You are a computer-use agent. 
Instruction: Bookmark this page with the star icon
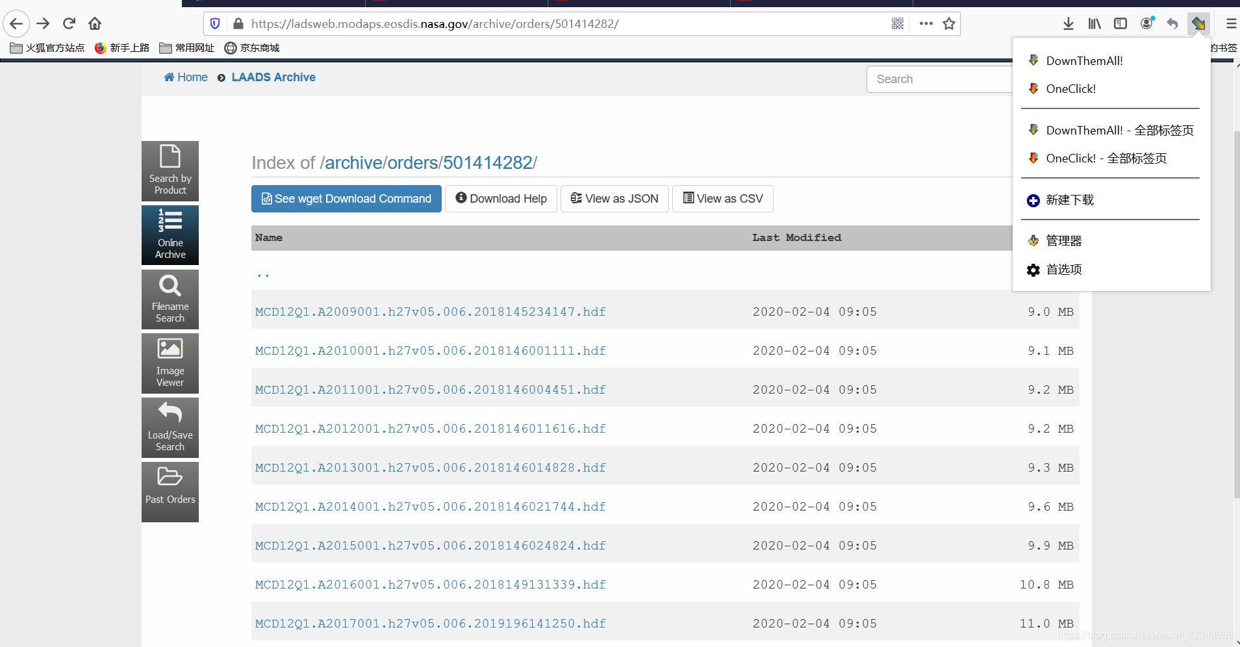(949, 24)
